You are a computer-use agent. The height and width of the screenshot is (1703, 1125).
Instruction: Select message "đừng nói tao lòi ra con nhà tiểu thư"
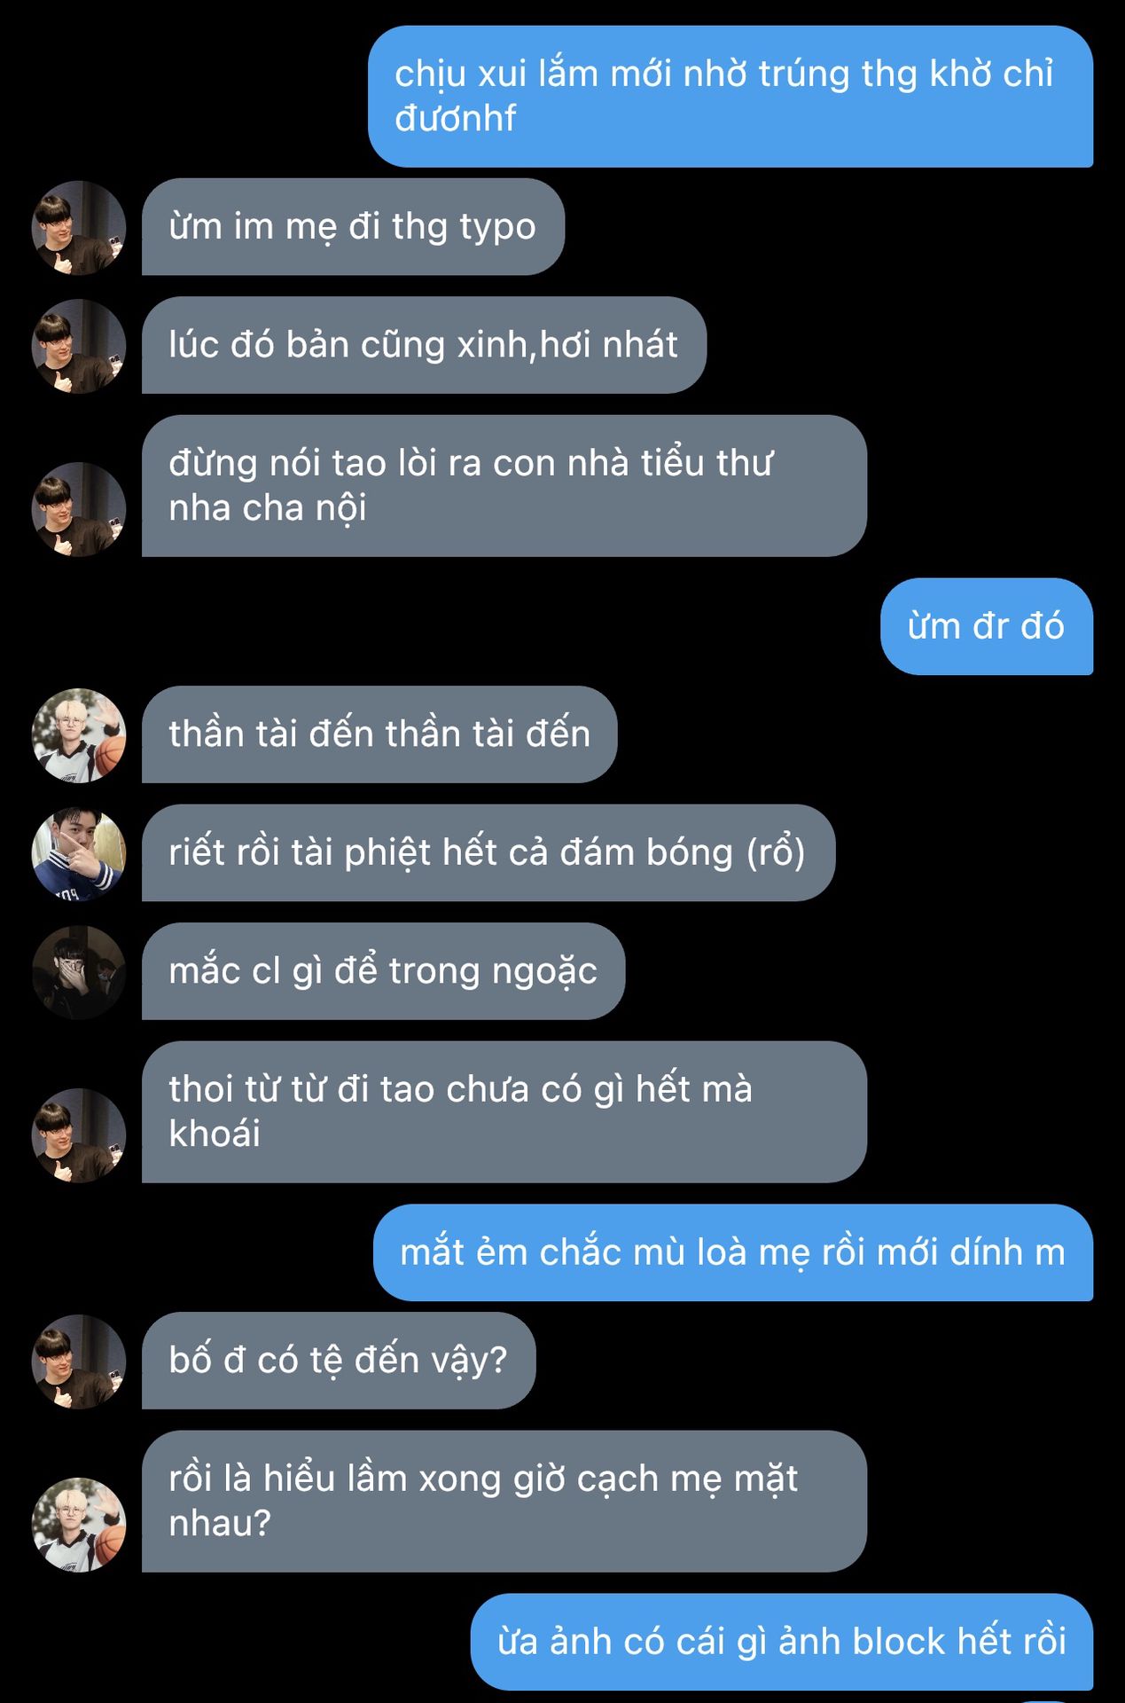504,486
